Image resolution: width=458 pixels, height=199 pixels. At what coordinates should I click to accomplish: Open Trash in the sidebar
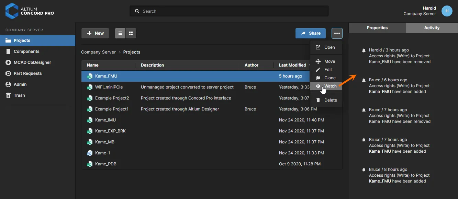(37, 95)
